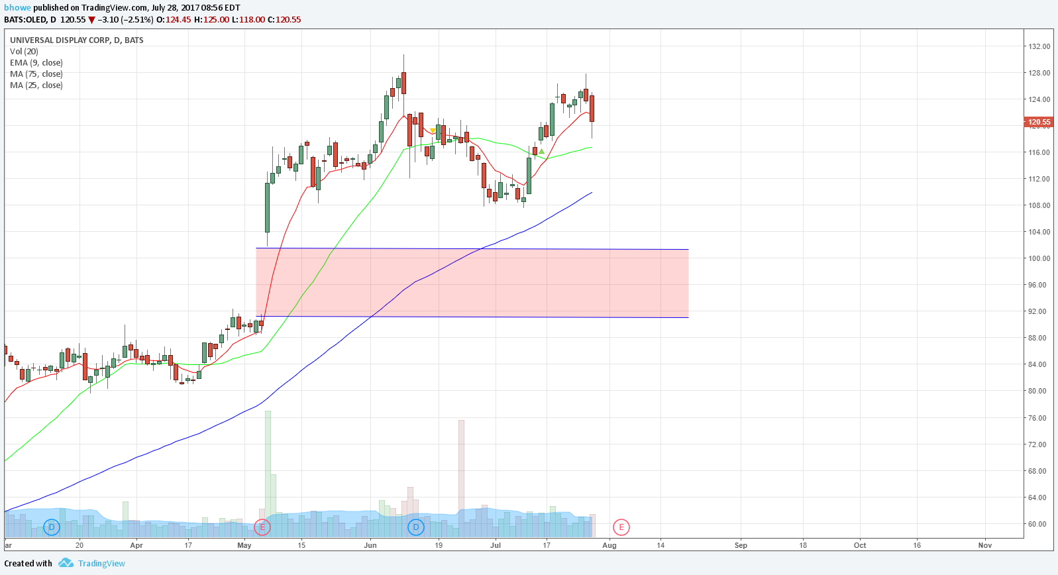The image size is (1058, 575).
Task: Click the BATS:OLED, D symbol text
Action: [30, 20]
